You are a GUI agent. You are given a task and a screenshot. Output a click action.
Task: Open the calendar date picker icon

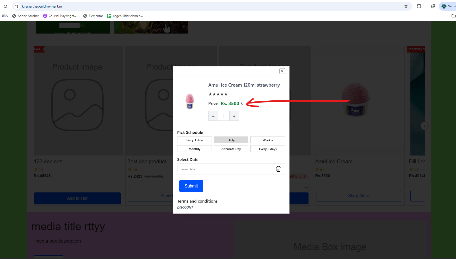pyautogui.click(x=279, y=169)
